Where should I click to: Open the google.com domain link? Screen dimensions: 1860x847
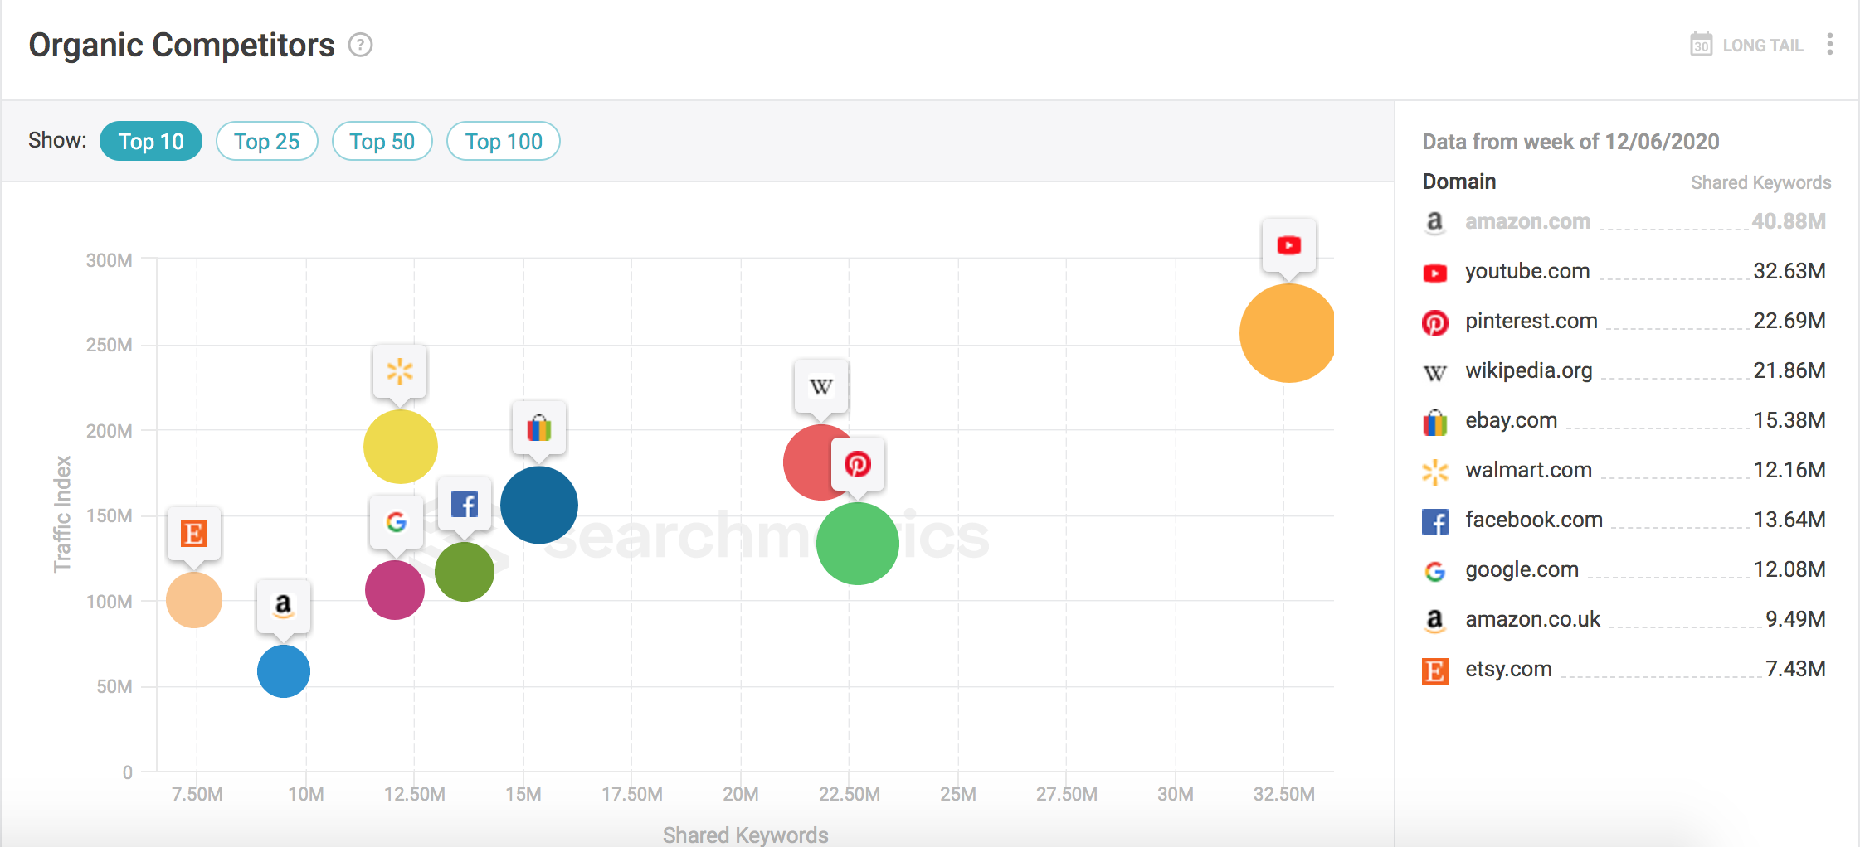tap(1522, 569)
